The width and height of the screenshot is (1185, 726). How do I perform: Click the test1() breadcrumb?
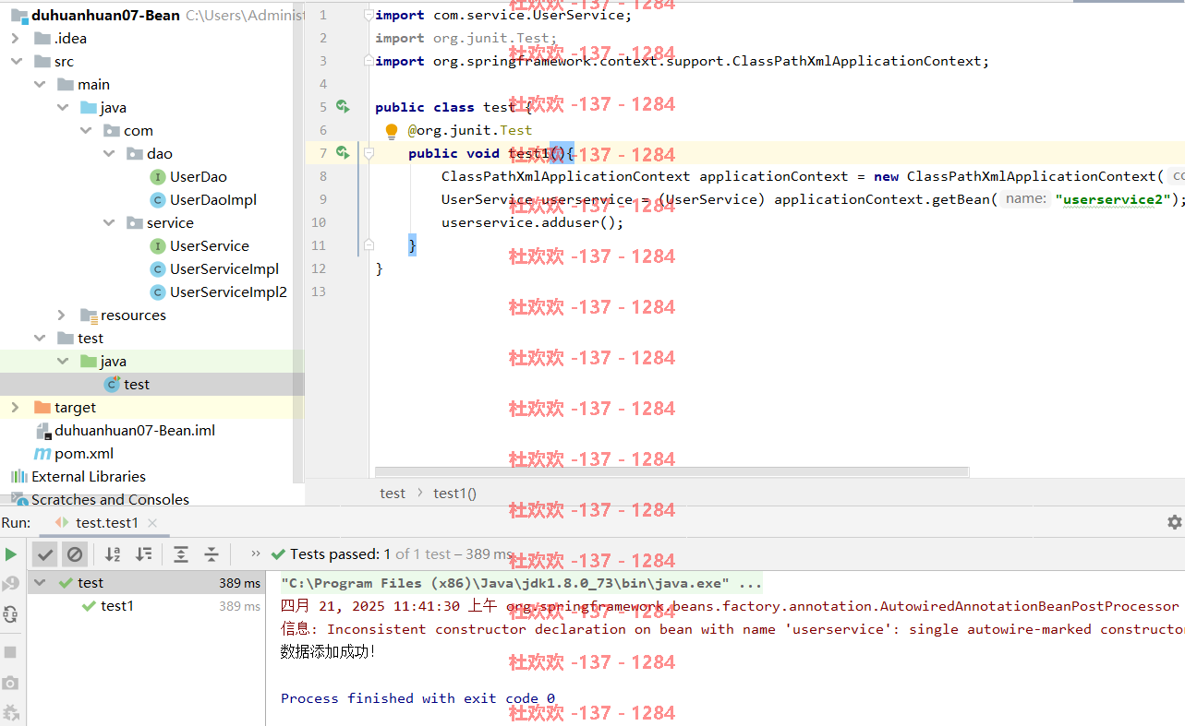455,494
